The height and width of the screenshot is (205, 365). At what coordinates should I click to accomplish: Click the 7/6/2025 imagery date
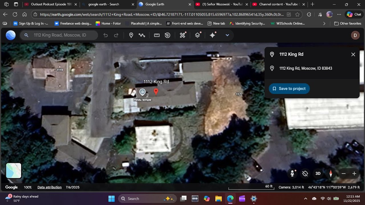(73, 187)
